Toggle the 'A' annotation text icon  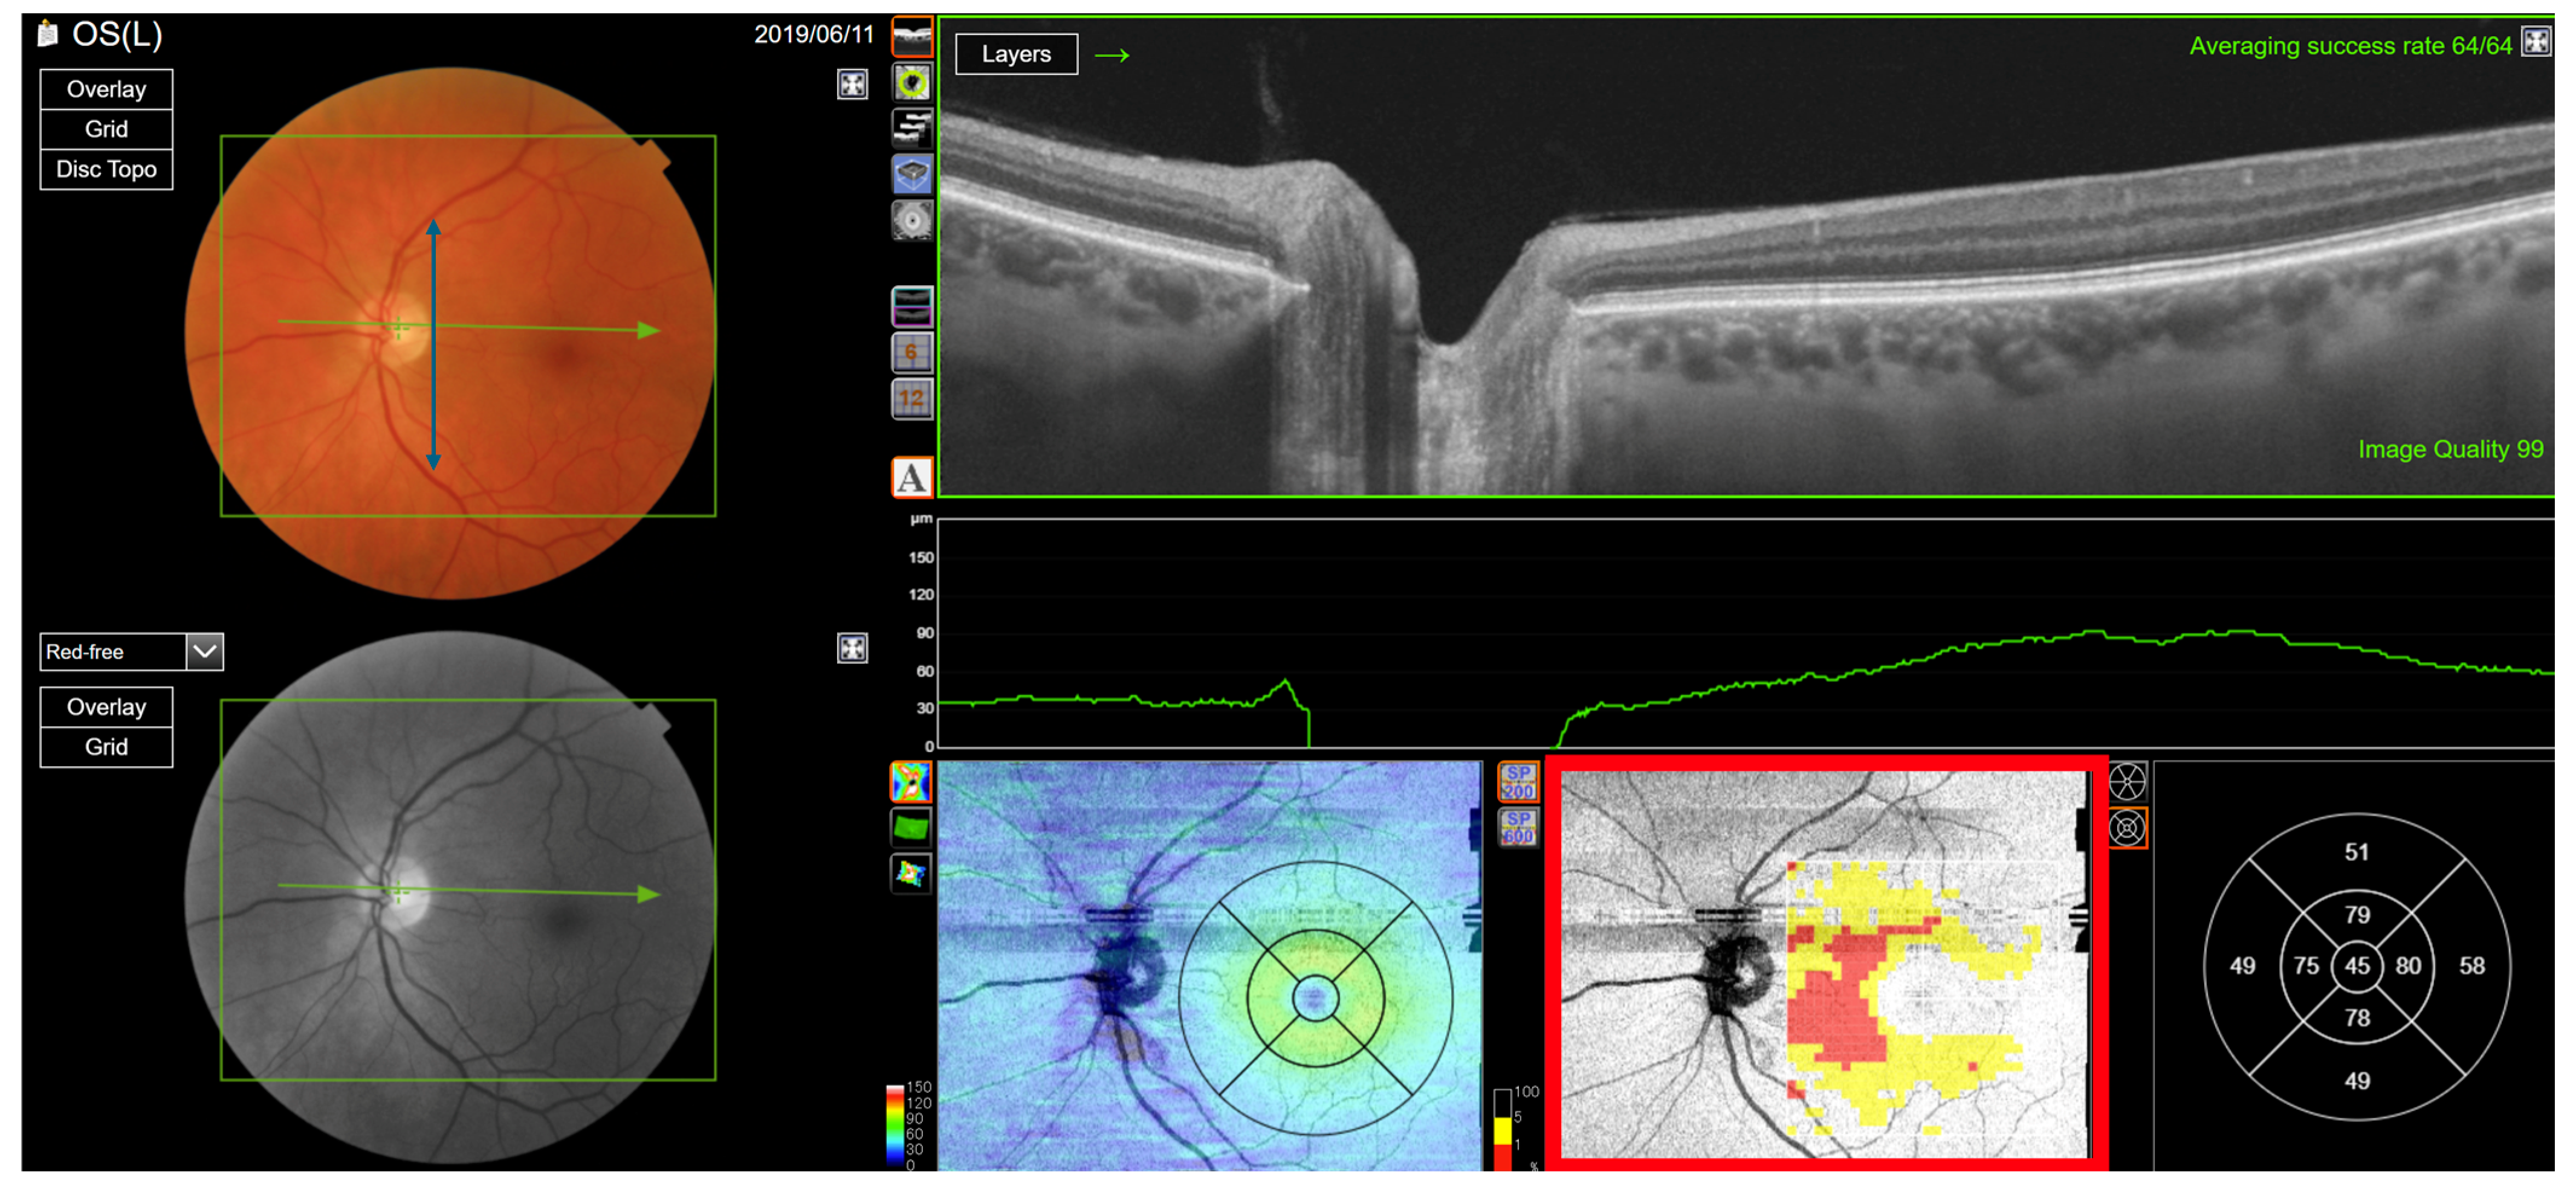911,478
